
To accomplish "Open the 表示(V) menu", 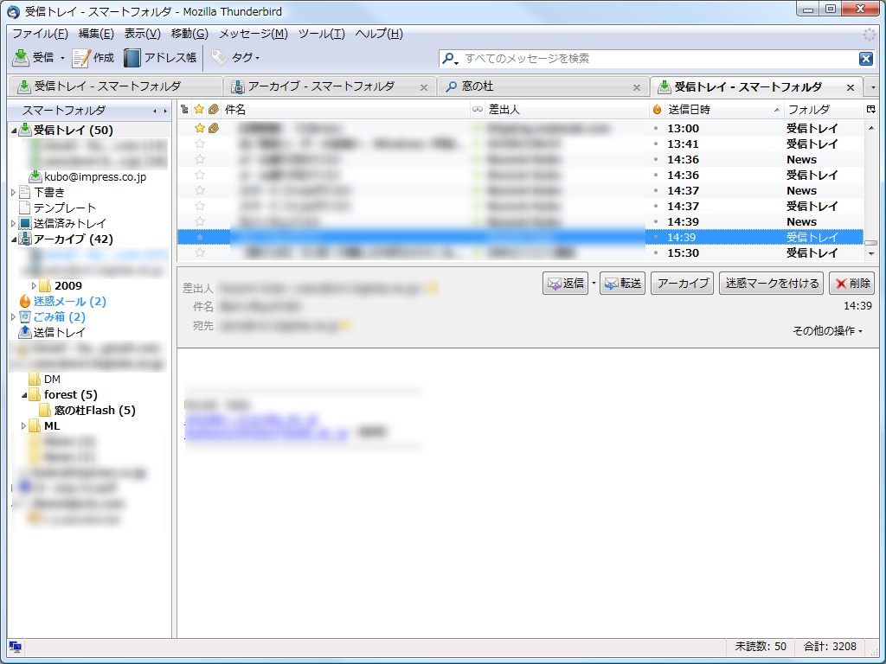I will coord(143,34).
